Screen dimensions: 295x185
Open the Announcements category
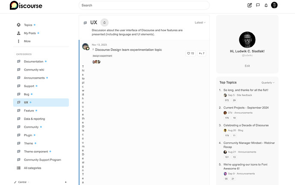tap(34, 78)
